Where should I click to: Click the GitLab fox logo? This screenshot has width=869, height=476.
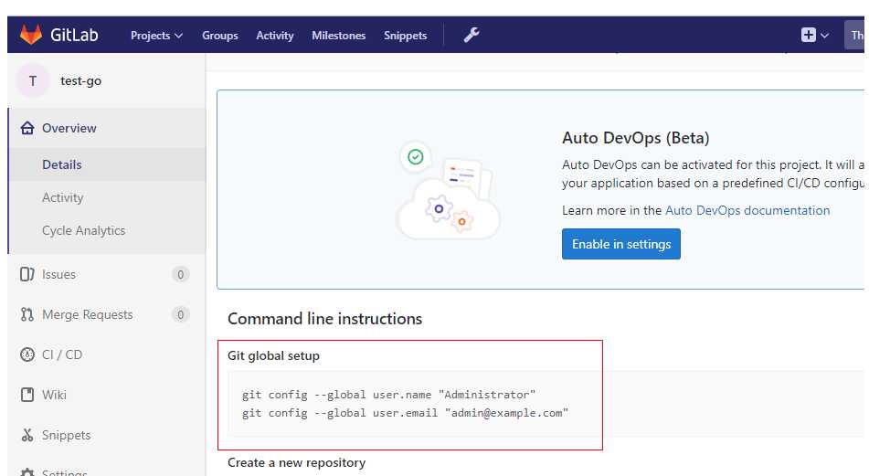coord(31,35)
